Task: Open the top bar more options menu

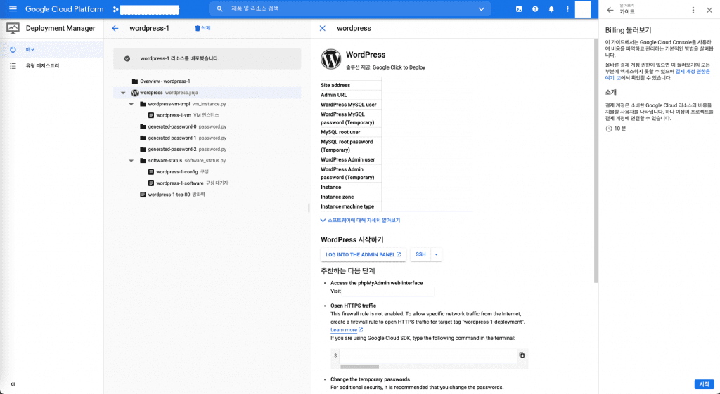Action: (567, 9)
